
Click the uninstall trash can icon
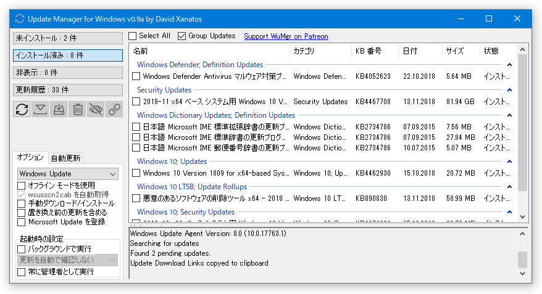pyautogui.click(x=77, y=109)
